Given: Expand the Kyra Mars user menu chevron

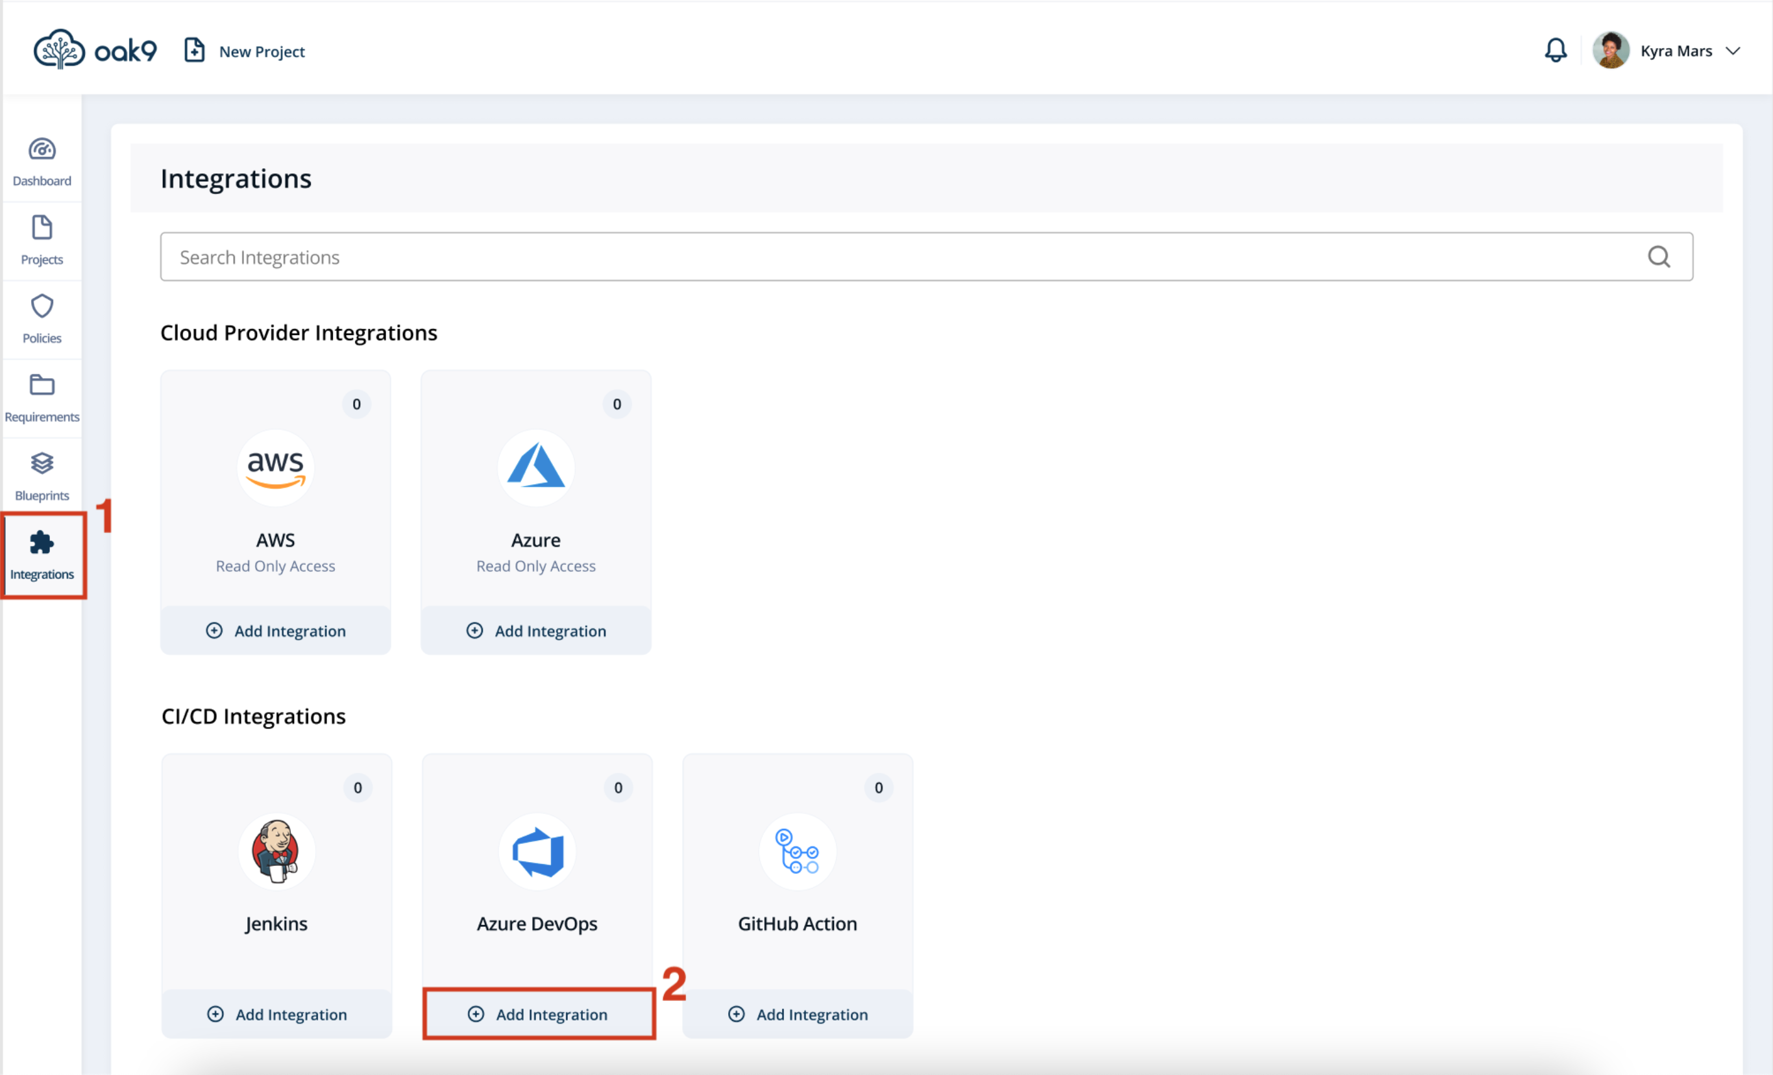Looking at the screenshot, I should (x=1733, y=51).
